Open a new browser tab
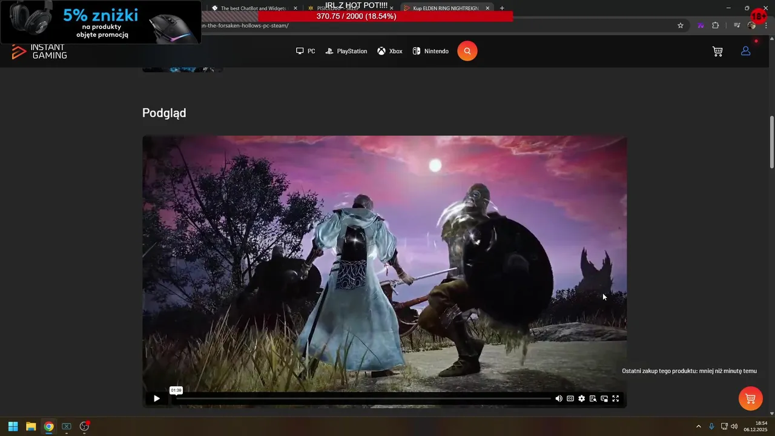775x436 pixels. [x=502, y=8]
